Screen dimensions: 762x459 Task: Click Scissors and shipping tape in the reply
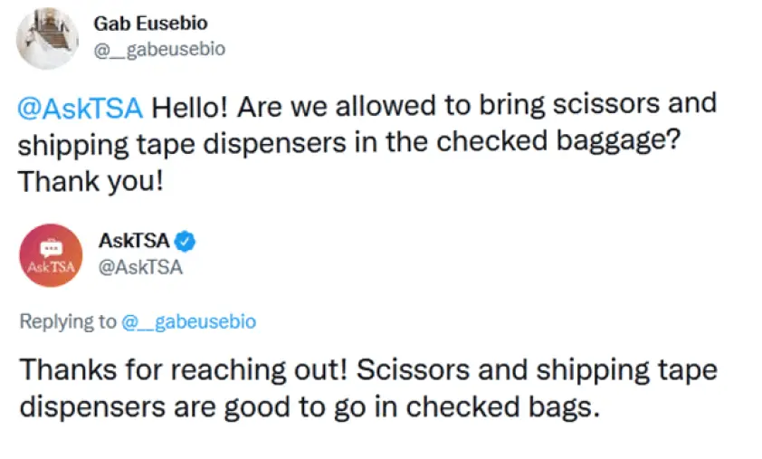coord(537,370)
